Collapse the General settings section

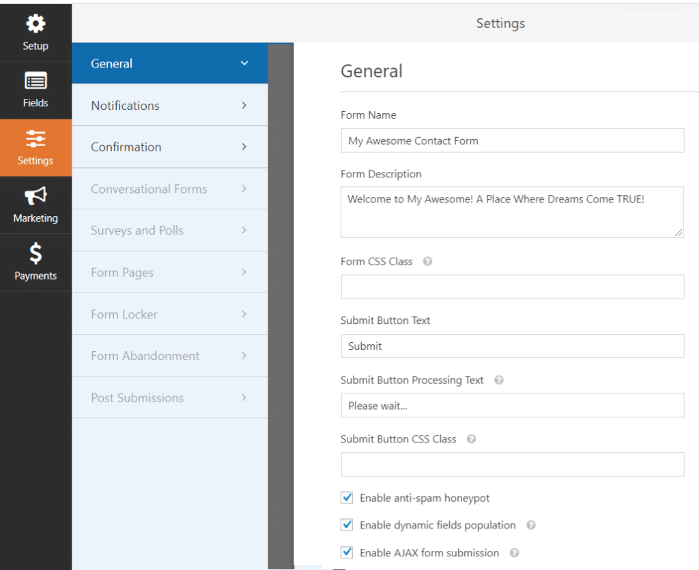(x=169, y=63)
